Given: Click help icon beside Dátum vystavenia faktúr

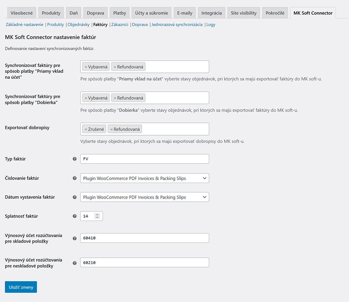Looking at the screenshot, I should pos(74,197).
